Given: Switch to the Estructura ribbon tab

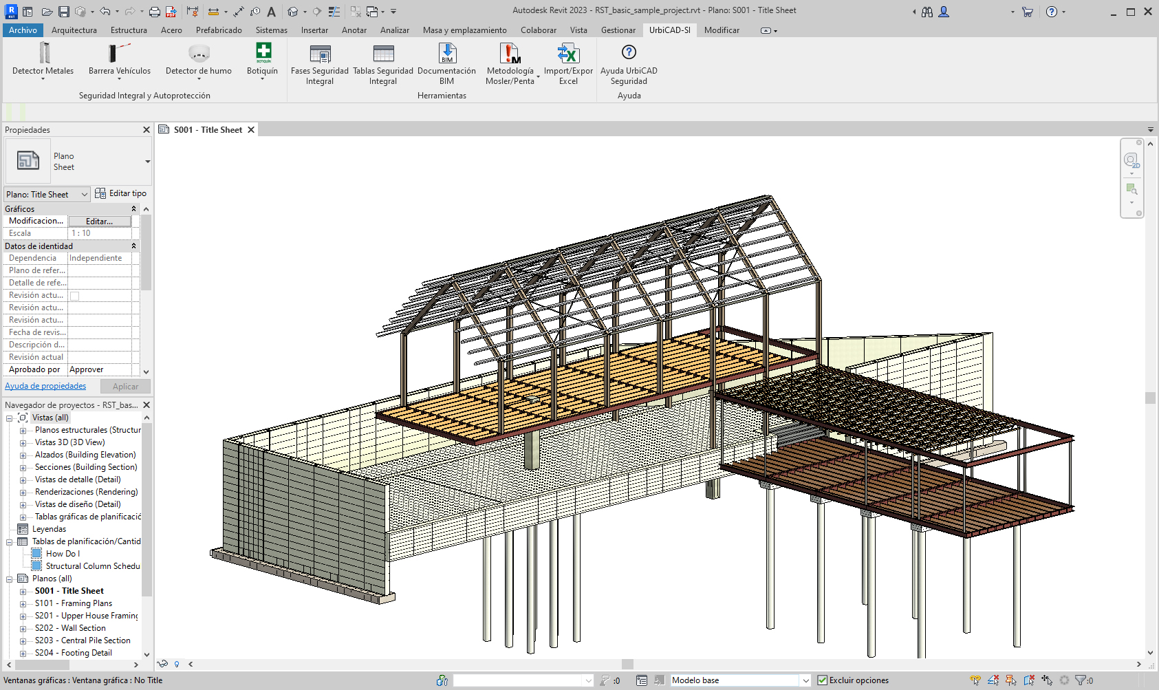Looking at the screenshot, I should [129, 30].
